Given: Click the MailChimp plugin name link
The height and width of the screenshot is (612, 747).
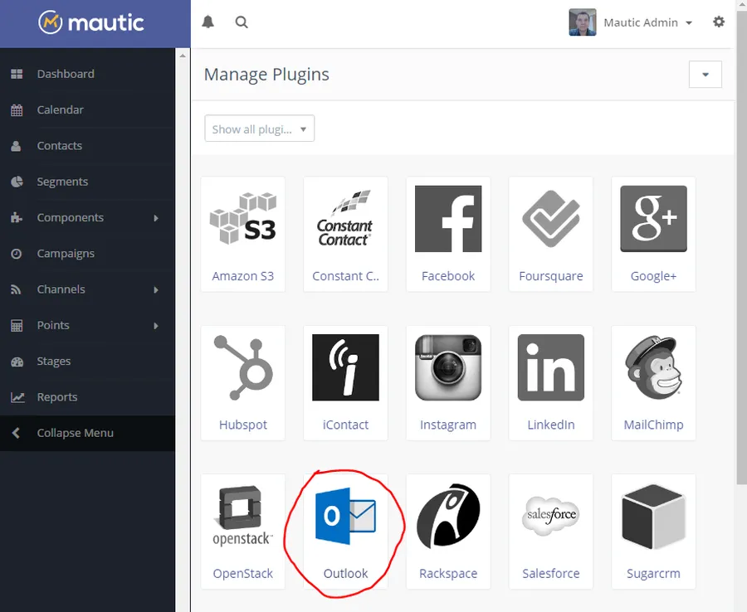Looking at the screenshot, I should tap(654, 425).
